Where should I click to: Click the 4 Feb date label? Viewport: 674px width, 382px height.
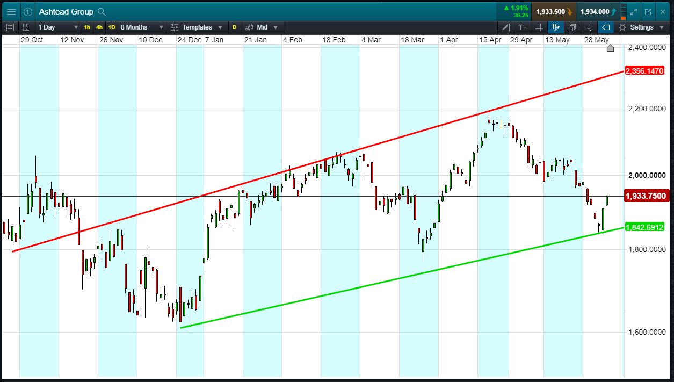coord(292,40)
